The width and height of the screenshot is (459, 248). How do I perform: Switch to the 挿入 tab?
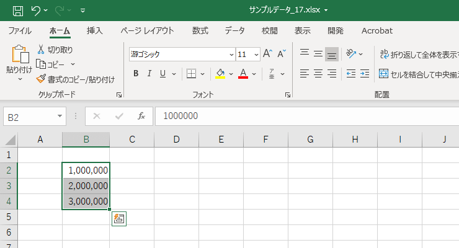click(x=94, y=31)
